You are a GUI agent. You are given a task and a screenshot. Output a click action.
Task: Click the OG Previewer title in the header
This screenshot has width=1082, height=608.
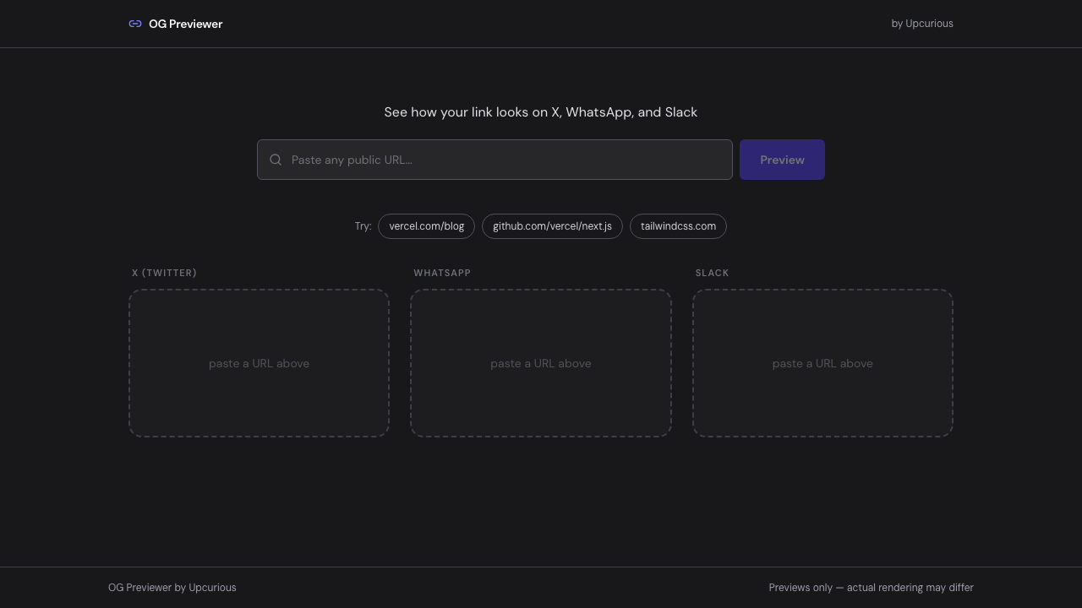click(185, 24)
